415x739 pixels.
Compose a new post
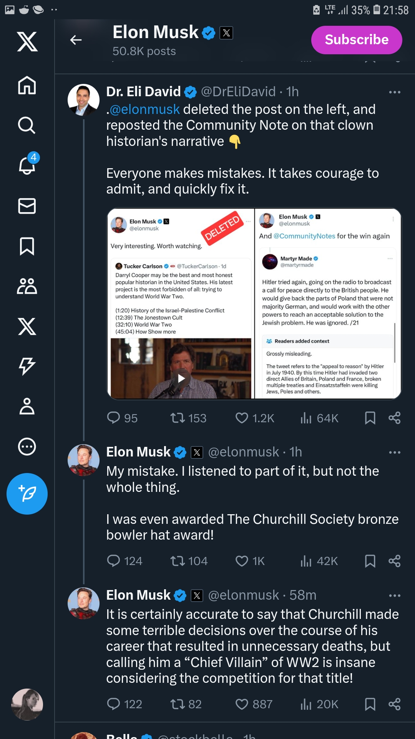click(27, 494)
